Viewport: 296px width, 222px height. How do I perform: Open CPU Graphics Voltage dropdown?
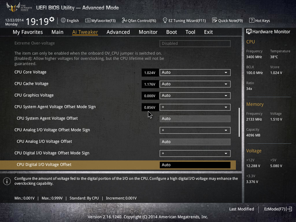coord(195,95)
